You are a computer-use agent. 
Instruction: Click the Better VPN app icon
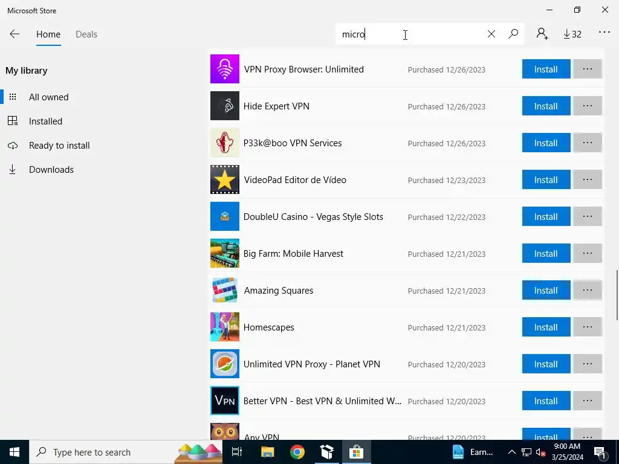(225, 401)
